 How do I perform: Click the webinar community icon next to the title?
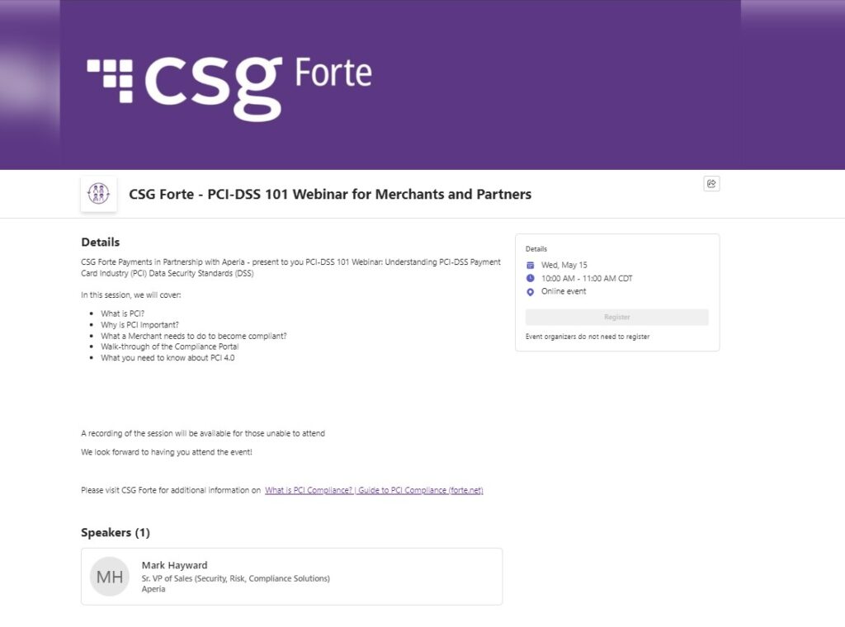[x=98, y=194]
